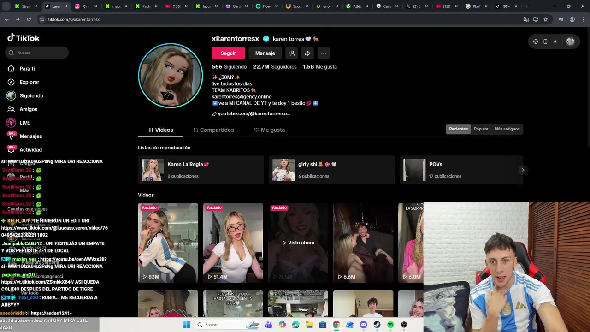Go forward with the browser forward arrow

(x=18, y=19)
